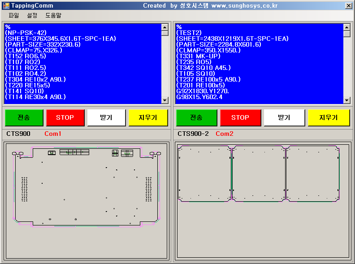Select the line (T141 SQ10)
Screen dimensions: 355x264
click(x=25, y=91)
